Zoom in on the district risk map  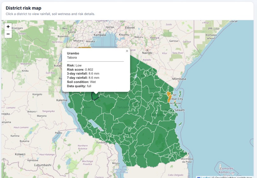point(8,27)
